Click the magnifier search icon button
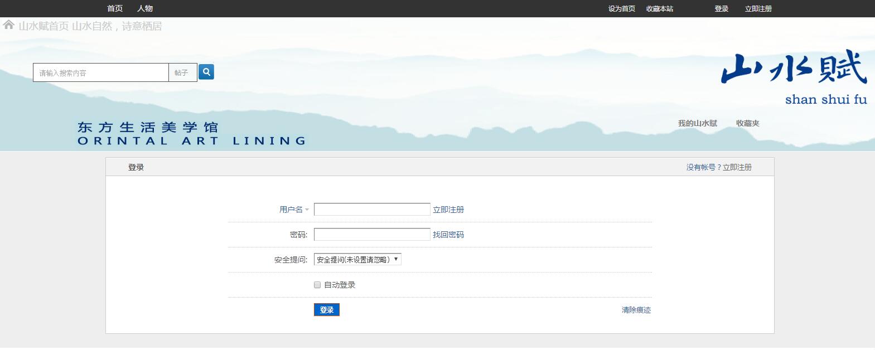875x350 pixels. 206,72
